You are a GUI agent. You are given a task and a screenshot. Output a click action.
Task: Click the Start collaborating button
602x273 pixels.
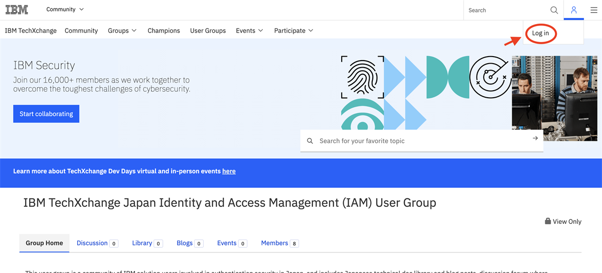(x=46, y=114)
